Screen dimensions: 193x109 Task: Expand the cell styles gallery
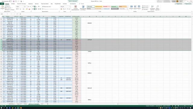pos(127,9)
